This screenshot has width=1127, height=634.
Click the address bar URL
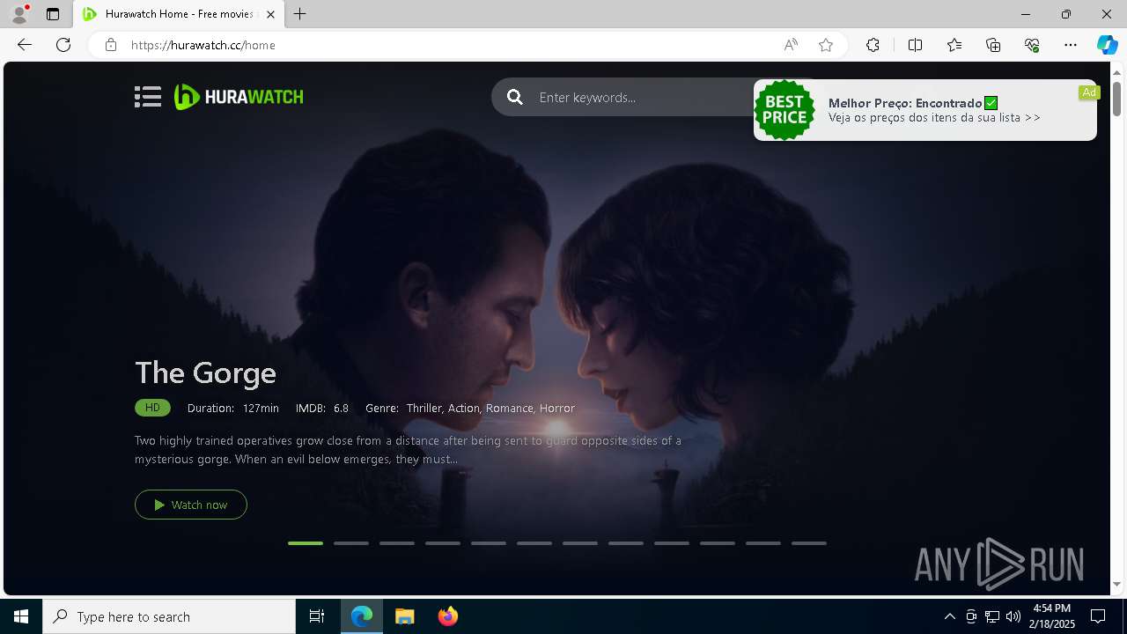click(203, 45)
